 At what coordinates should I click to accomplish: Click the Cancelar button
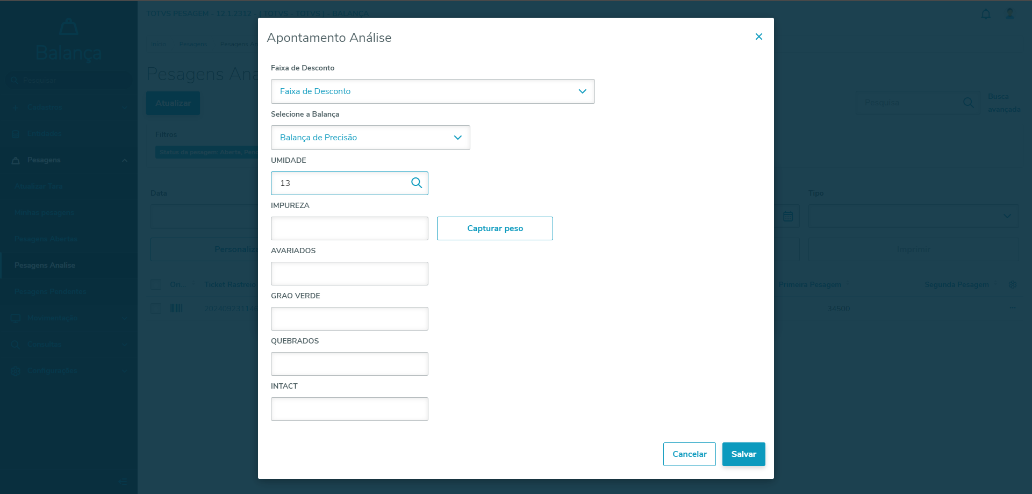coord(689,454)
